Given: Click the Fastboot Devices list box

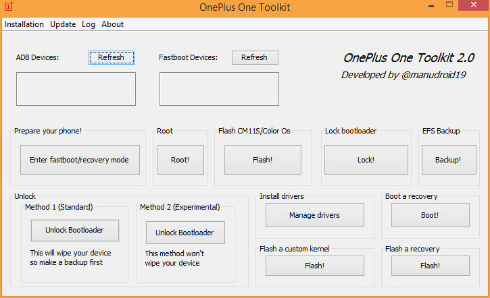Looking at the screenshot, I should tap(219, 89).
